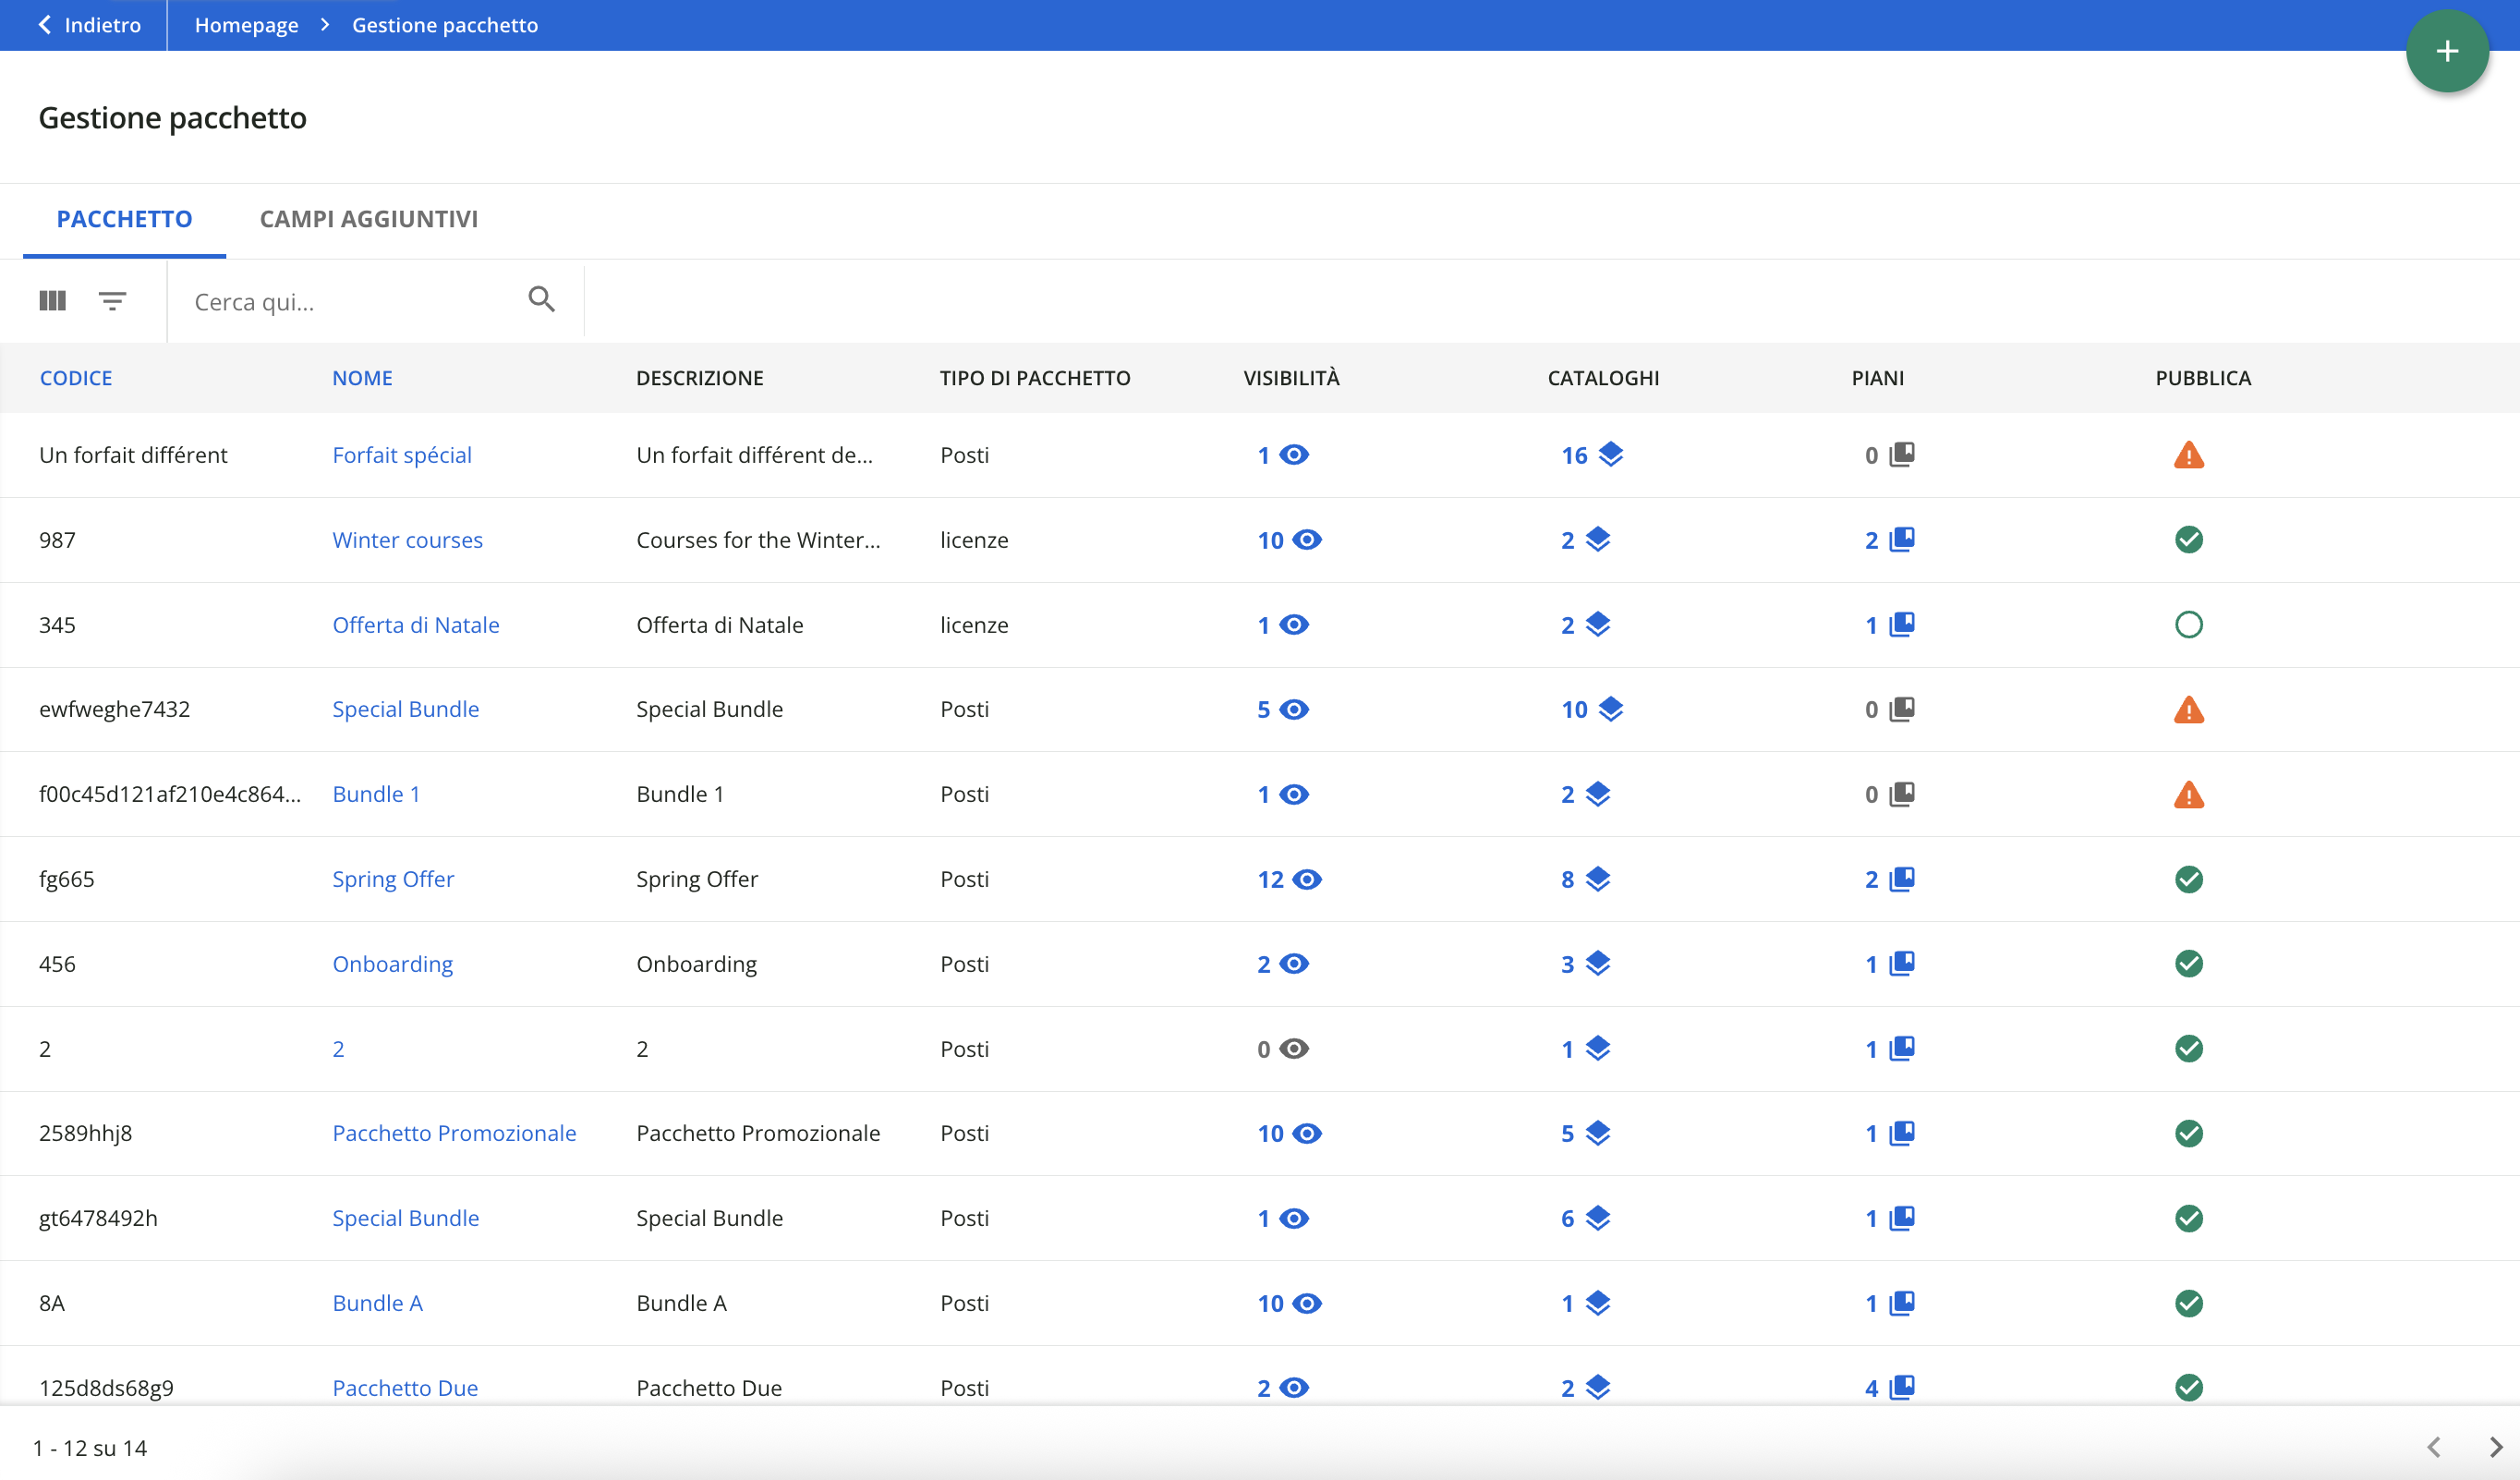Toggle the published checkmark for Pacchetto Promozionale
Viewport: 2520px width, 1480px height.
point(2189,1133)
